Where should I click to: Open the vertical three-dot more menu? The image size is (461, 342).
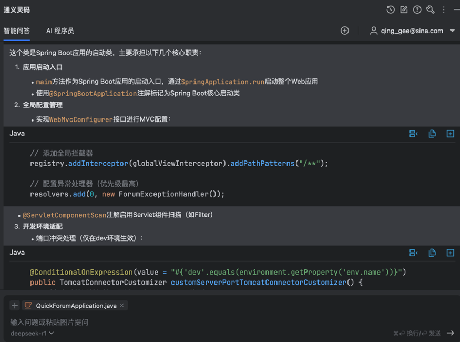point(444,9)
